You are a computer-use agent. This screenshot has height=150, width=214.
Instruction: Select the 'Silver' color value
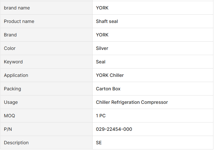click(x=102, y=48)
